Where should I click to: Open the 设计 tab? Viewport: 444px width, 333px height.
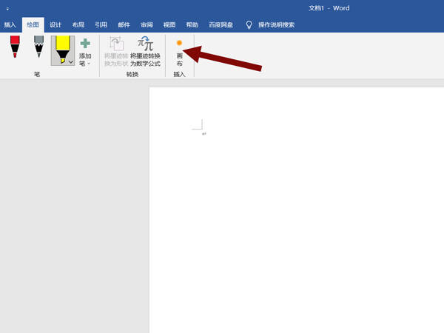[x=55, y=25]
